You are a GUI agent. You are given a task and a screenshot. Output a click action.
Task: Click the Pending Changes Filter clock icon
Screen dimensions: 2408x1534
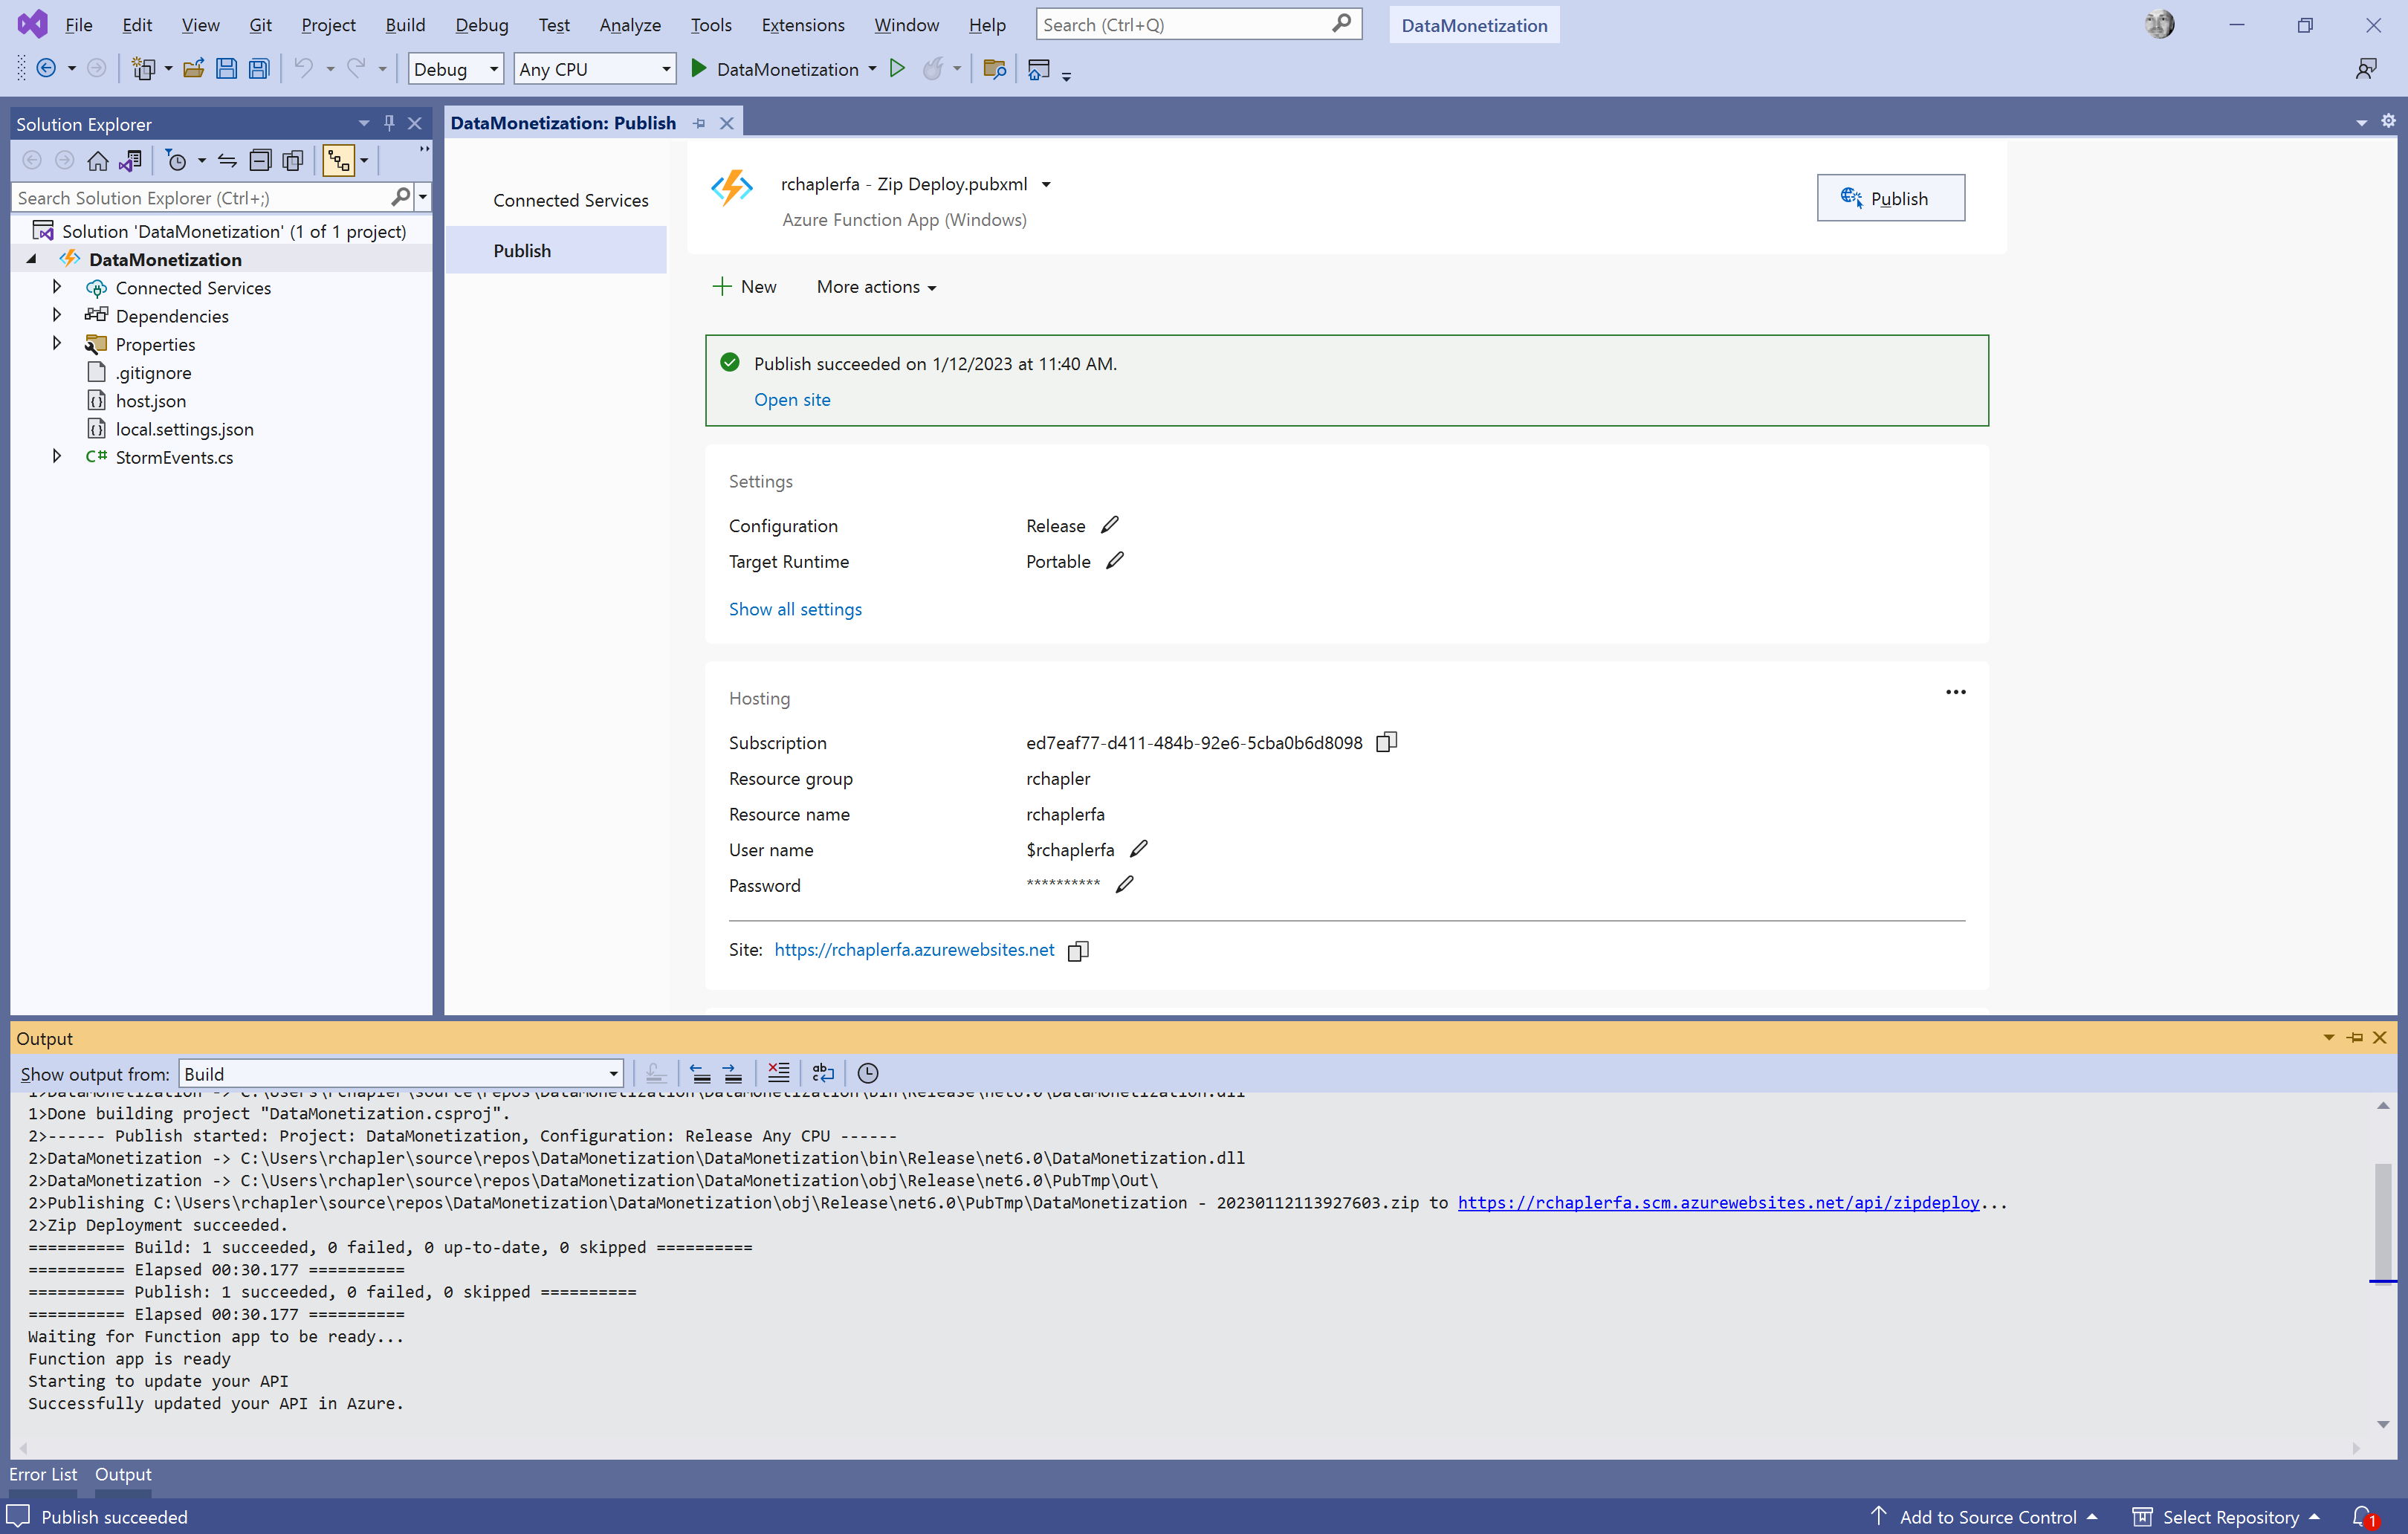[177, 160]
